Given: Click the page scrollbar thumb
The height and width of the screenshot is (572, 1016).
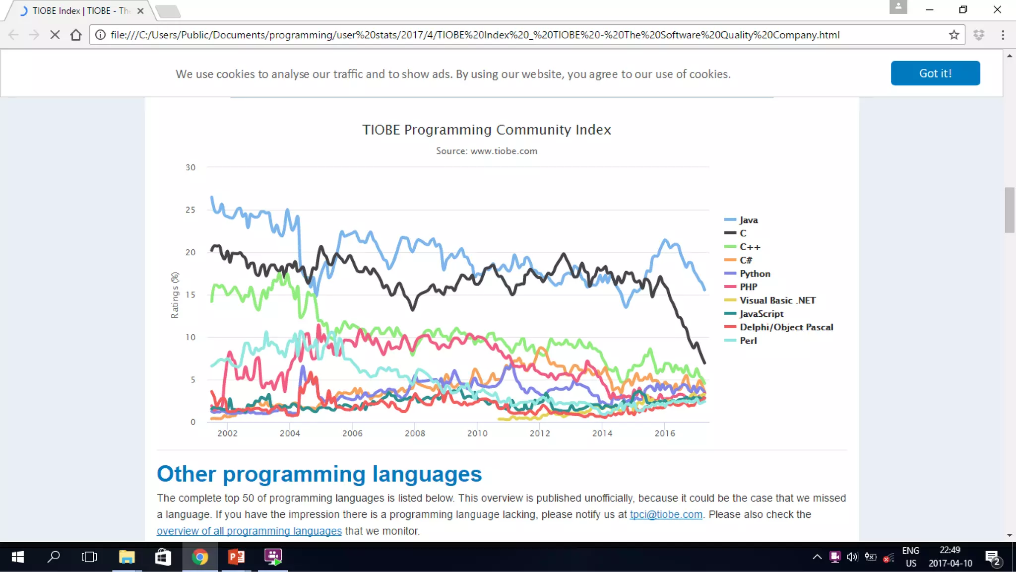Looking at the screenshot, I should click(1010, 210).
